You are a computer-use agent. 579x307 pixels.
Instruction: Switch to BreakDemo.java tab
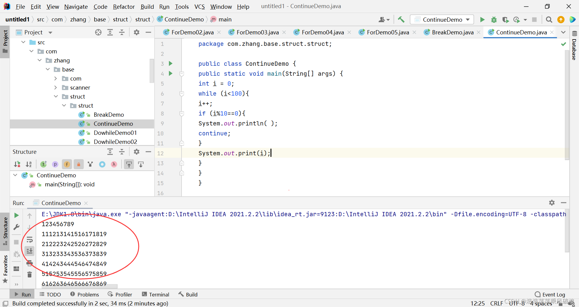(452, 32)
